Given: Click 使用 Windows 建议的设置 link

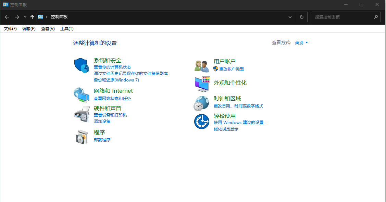Looking at the screenshot, I should click(x=238, y=122).
